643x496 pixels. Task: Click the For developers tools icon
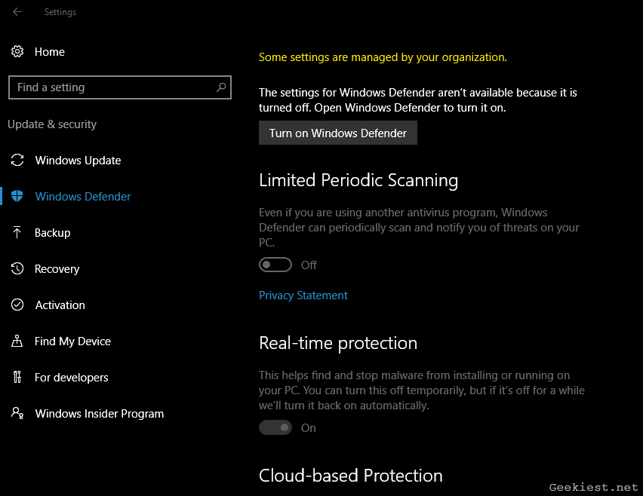[x=17, y=378]
